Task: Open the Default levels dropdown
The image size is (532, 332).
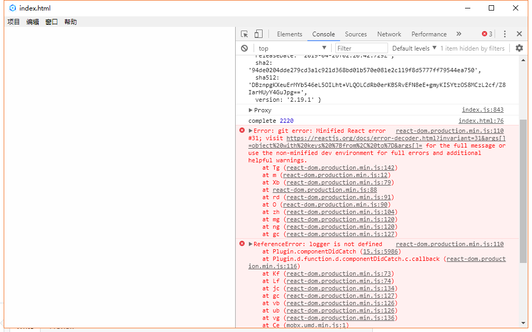Action: coord(414,48)
